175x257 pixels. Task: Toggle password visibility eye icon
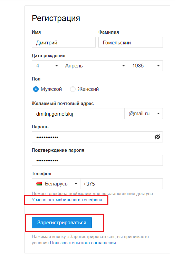(x=157, y=137)
